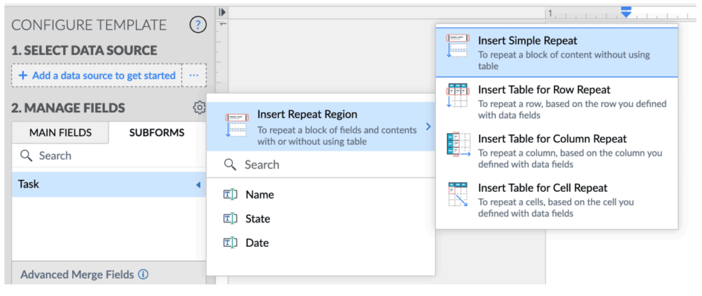
Task: Switch to the Main Fields tab
Action: pyautogui.click(x=60, y=132)
